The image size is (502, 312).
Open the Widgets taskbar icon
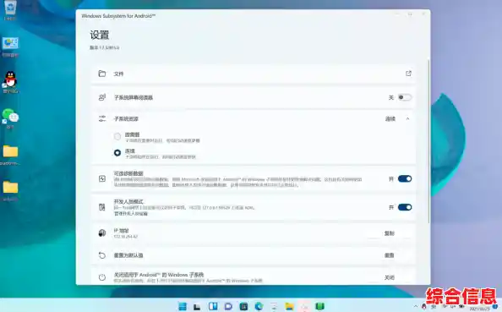pos(213,306)
